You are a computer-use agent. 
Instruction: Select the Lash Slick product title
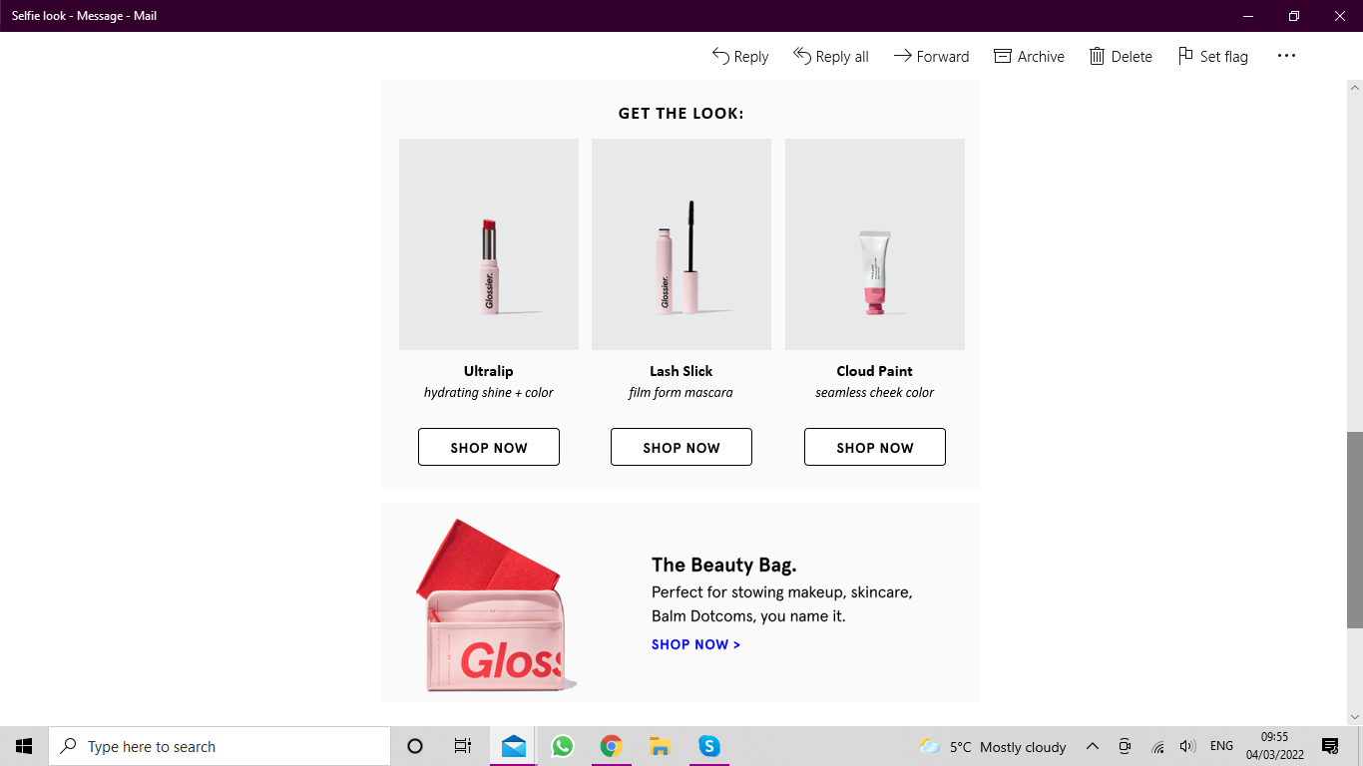coord(681,371)
